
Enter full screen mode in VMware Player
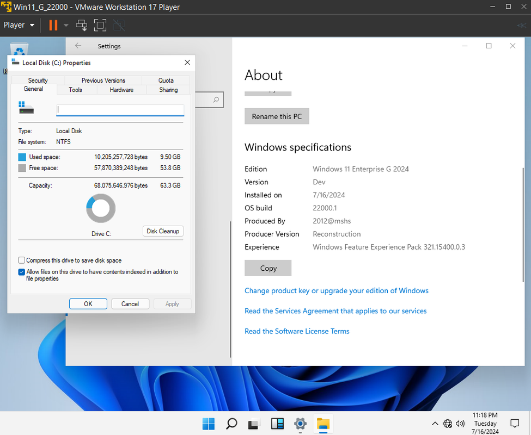click(x=100, y=25)
